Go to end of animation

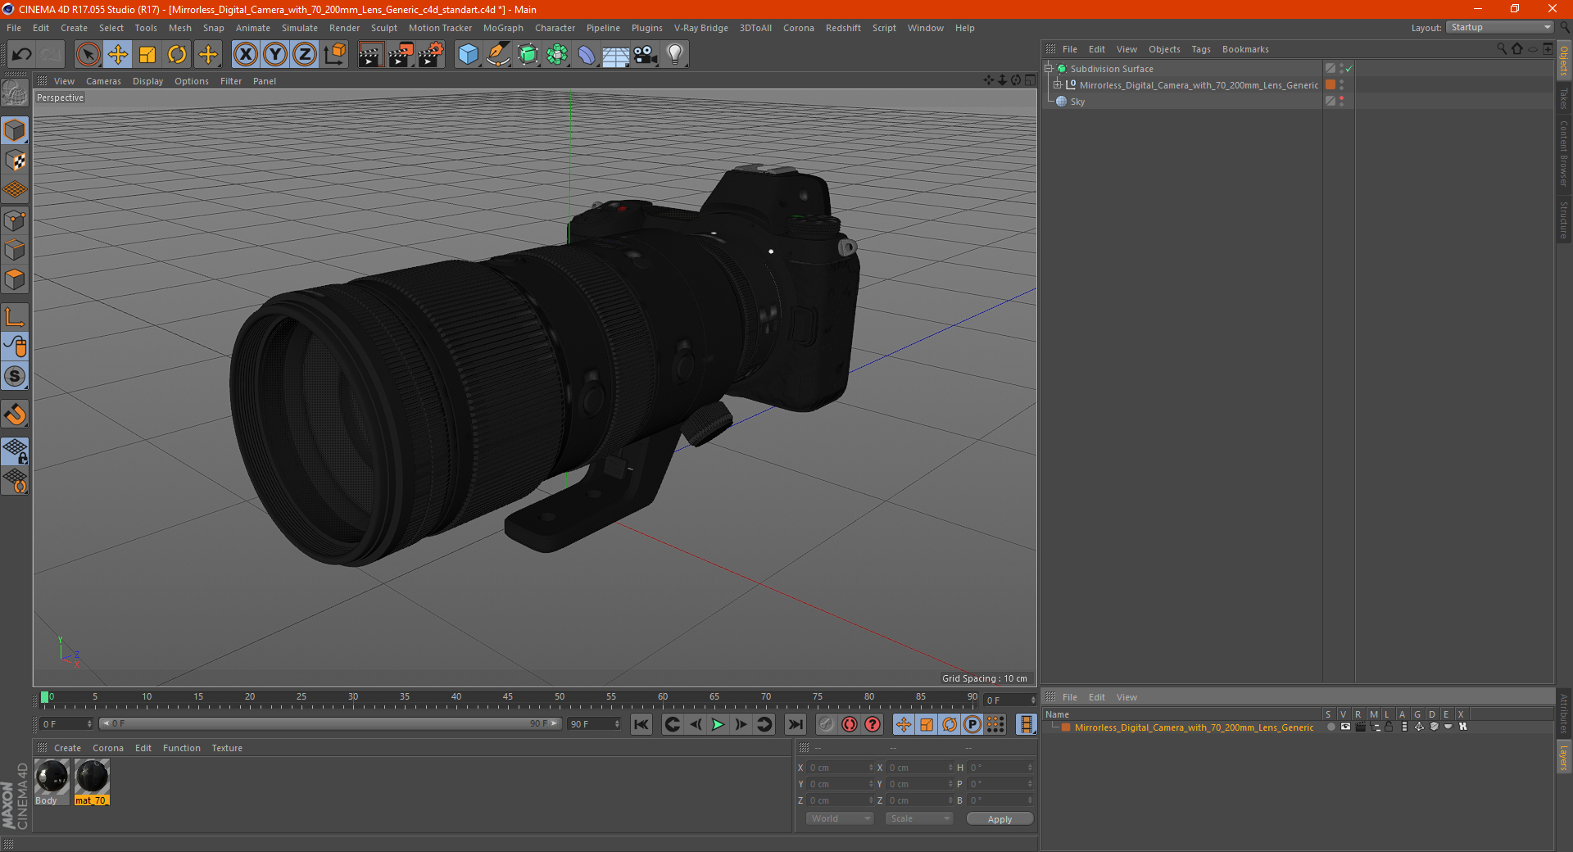[795, 724]
